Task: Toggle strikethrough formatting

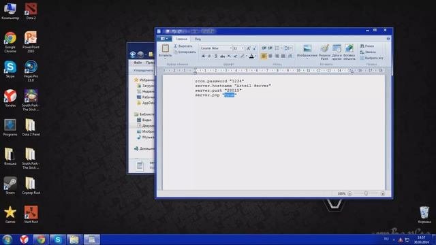Action: coord(223,56)
